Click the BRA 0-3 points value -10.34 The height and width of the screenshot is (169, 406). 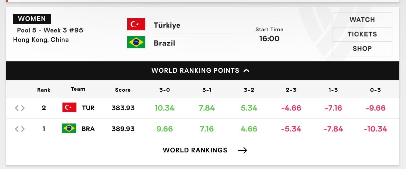(x=375, y=129)
